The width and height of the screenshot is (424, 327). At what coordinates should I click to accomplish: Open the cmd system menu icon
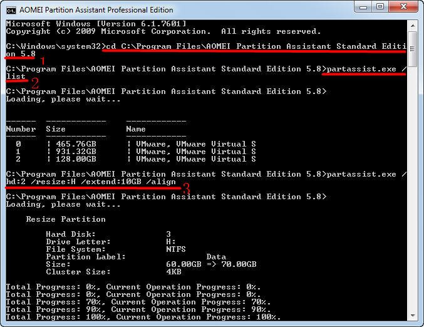click(x=11, y=9)
